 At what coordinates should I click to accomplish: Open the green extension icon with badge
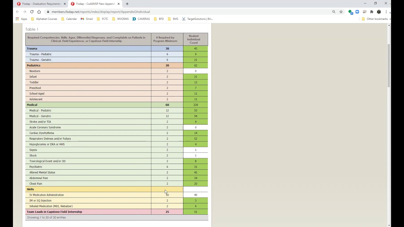click(350, 12)
